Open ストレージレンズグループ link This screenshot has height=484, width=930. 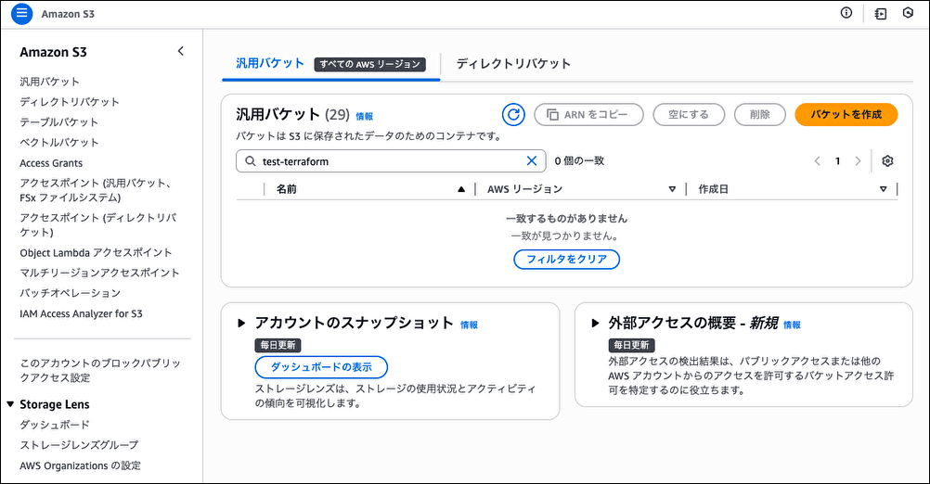tap(79, 445)
